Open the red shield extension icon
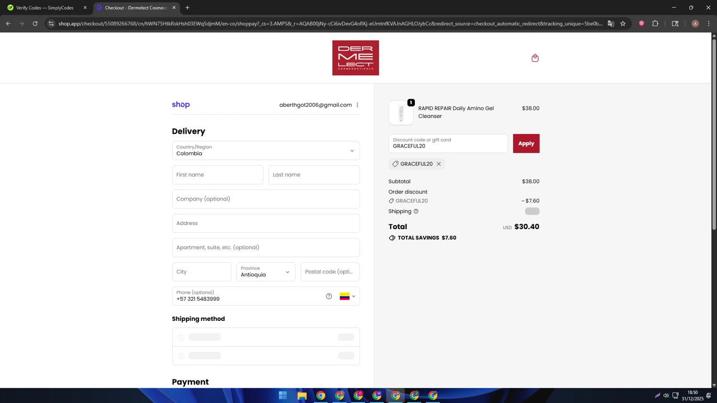The image size is (717, 403). tap(641, 23)
